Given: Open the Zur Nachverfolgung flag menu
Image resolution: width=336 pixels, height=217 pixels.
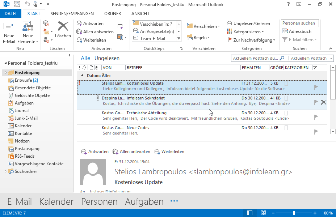Looking at the screenshot, I should (251, 40).
